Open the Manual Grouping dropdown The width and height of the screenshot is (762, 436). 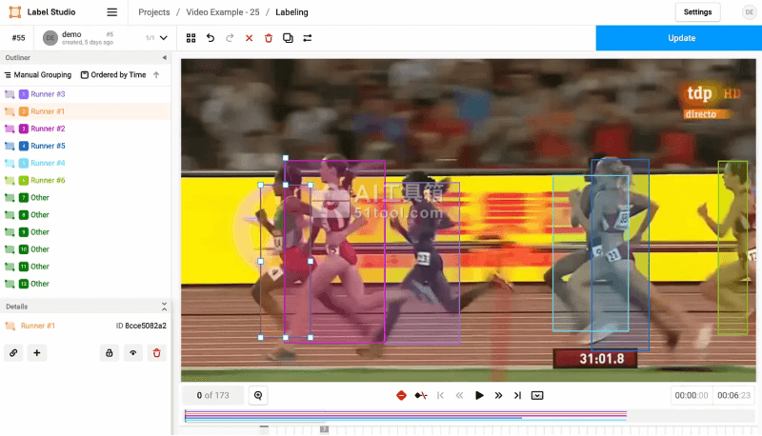pyautogui.click(x=38, y=74)
